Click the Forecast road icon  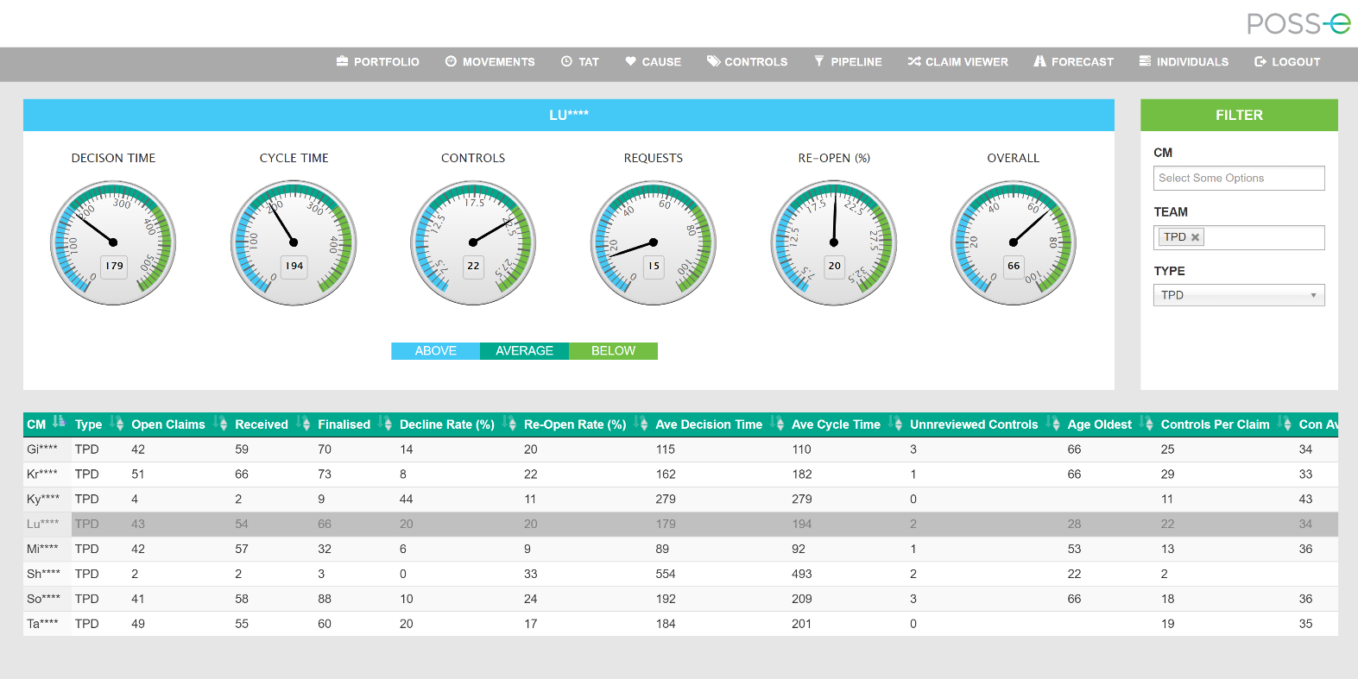tap(1039, 61)
